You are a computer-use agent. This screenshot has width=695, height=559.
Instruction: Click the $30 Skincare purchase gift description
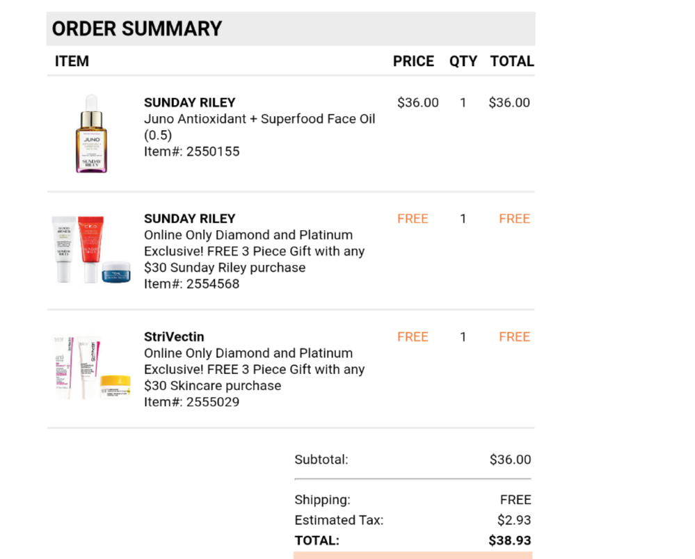pos(254,369)
